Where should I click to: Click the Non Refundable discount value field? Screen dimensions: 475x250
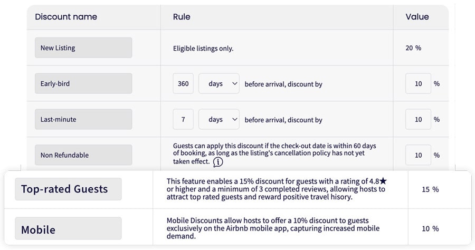click(x=418, y=155)
